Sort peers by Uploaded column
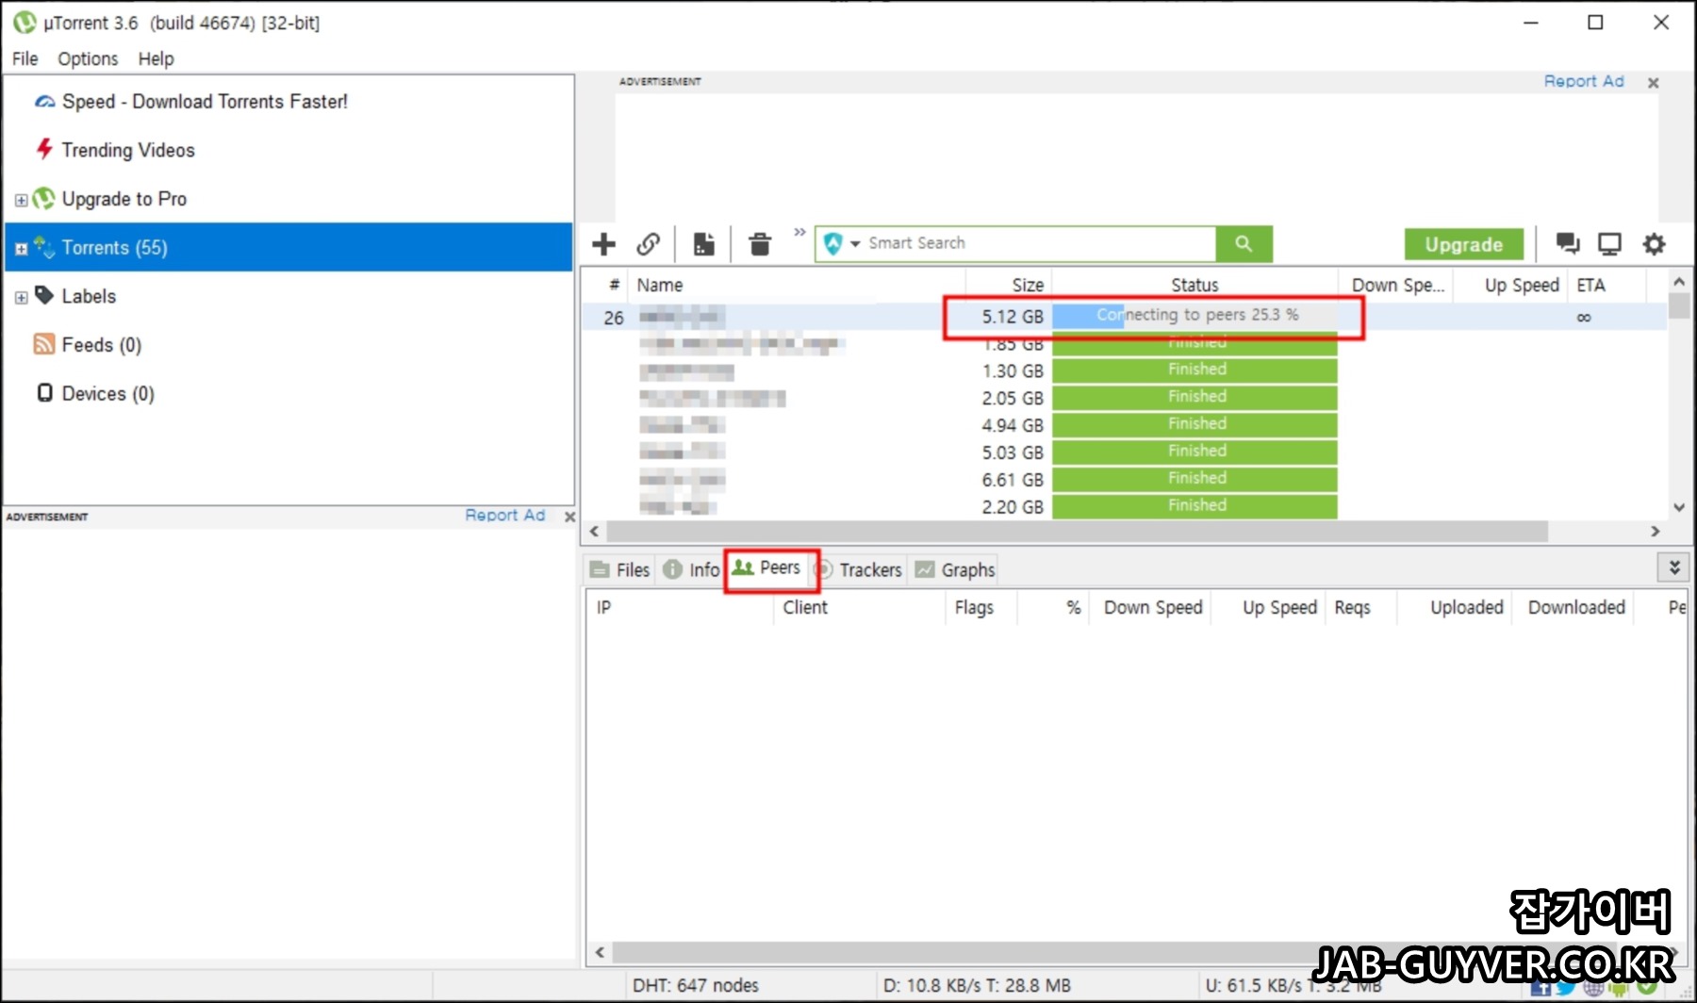 click(1456, 607)
